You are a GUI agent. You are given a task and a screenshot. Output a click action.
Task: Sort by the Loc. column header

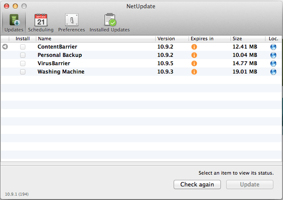point(273,39)
